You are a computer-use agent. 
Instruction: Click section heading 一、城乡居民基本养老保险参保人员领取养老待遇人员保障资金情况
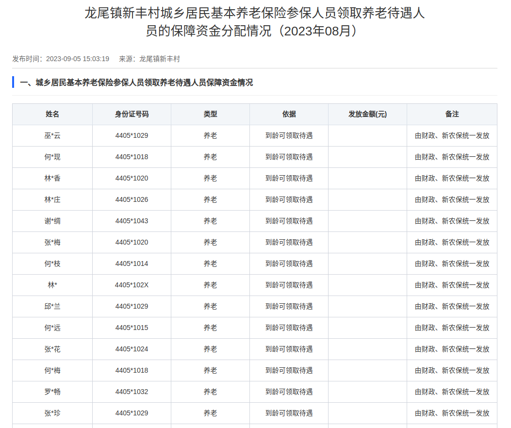click(x=136, y=82)
